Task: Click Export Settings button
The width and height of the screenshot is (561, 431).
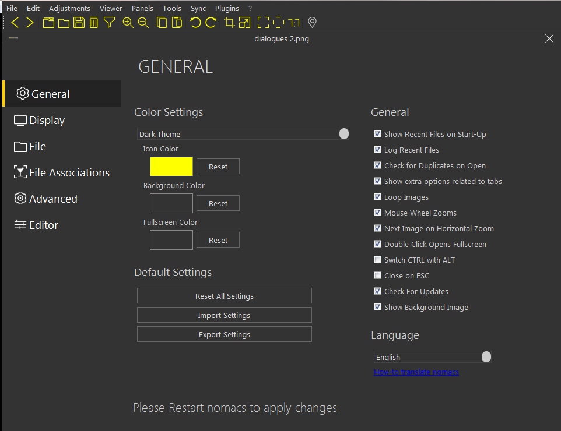Action: 225,334
